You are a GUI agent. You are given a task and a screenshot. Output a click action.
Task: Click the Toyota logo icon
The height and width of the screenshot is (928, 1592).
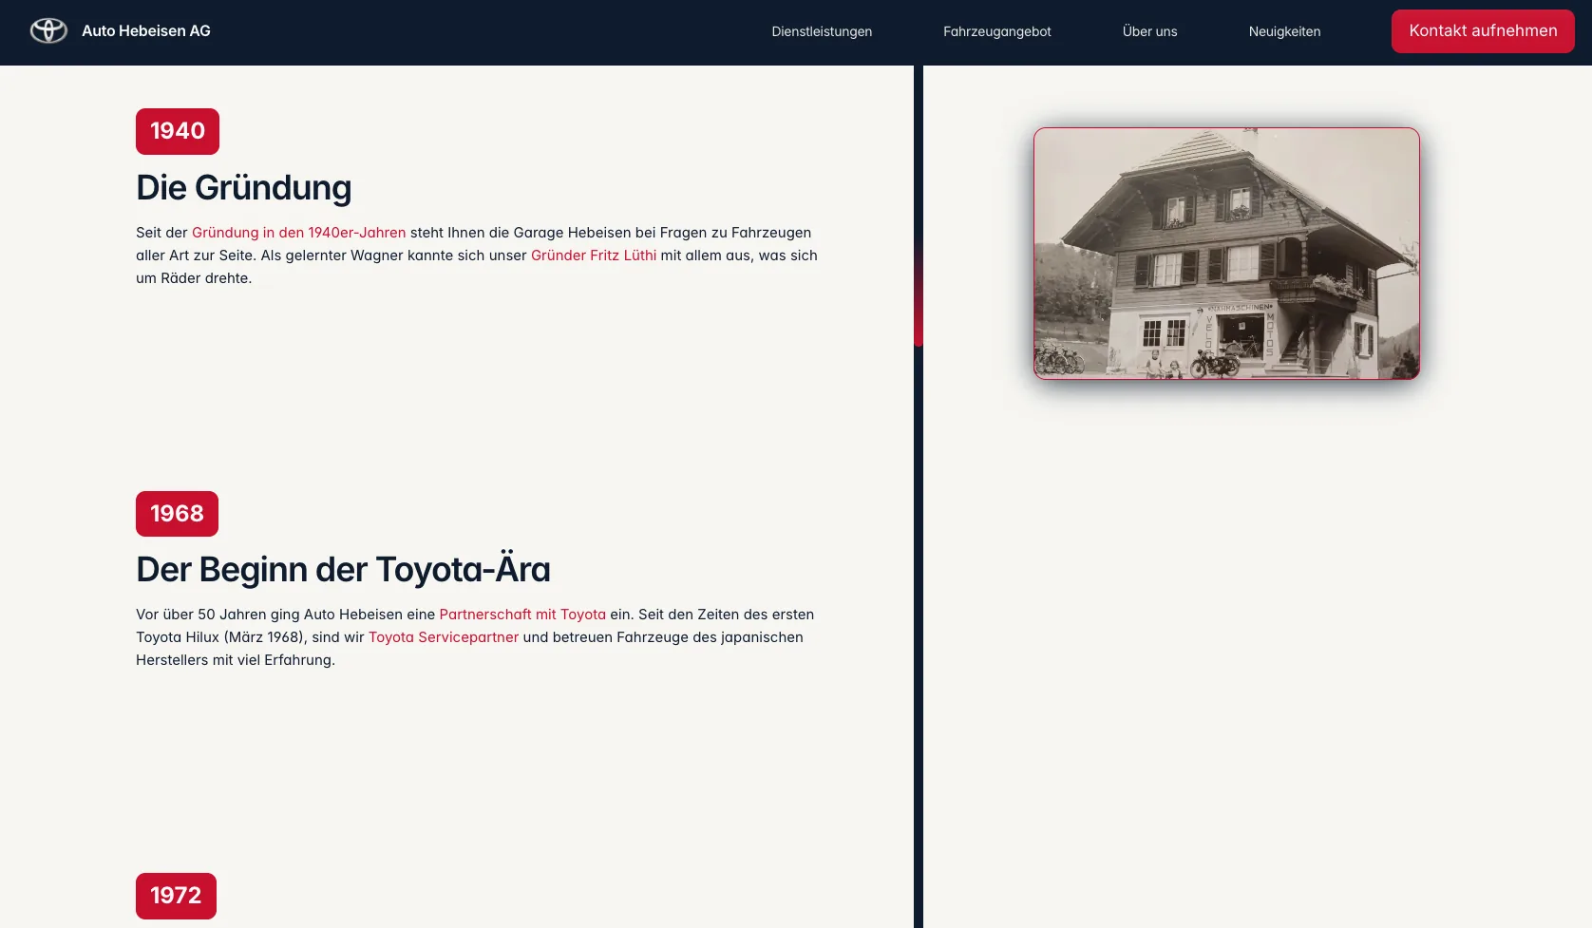[48, 31]
